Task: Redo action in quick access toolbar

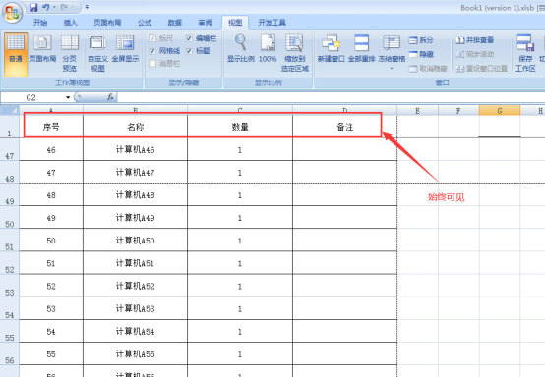Action: (x=64, y=7)
